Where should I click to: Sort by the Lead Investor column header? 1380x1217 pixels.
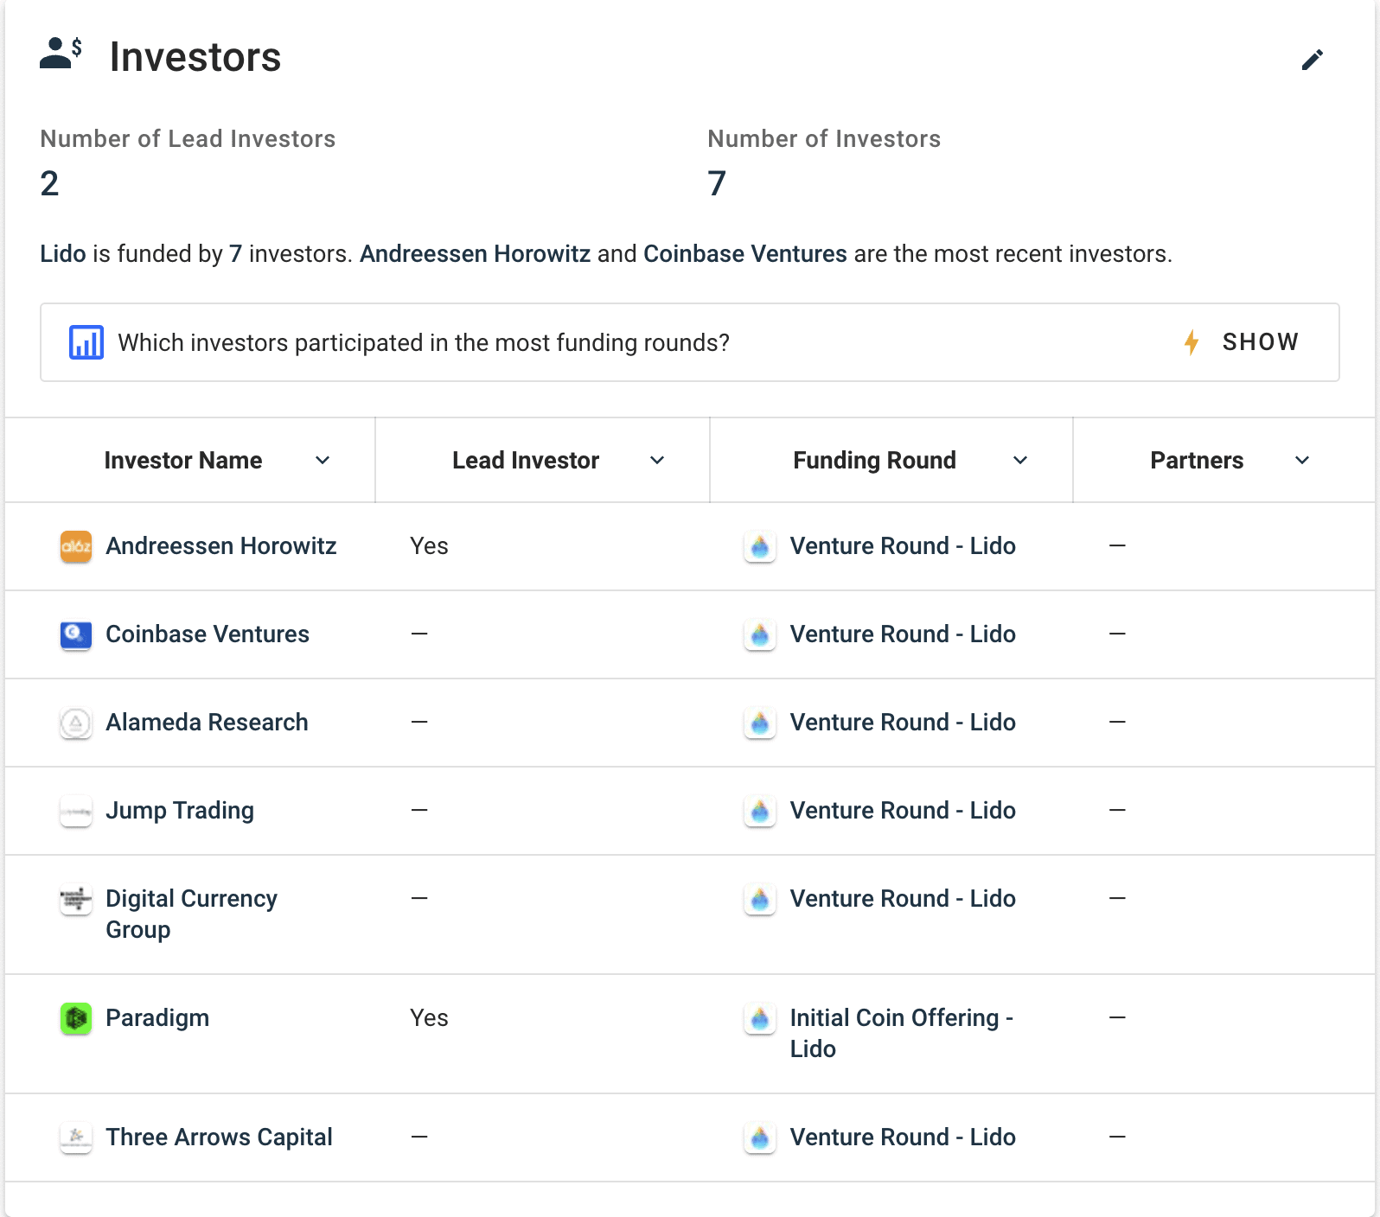tap(526, 461)
